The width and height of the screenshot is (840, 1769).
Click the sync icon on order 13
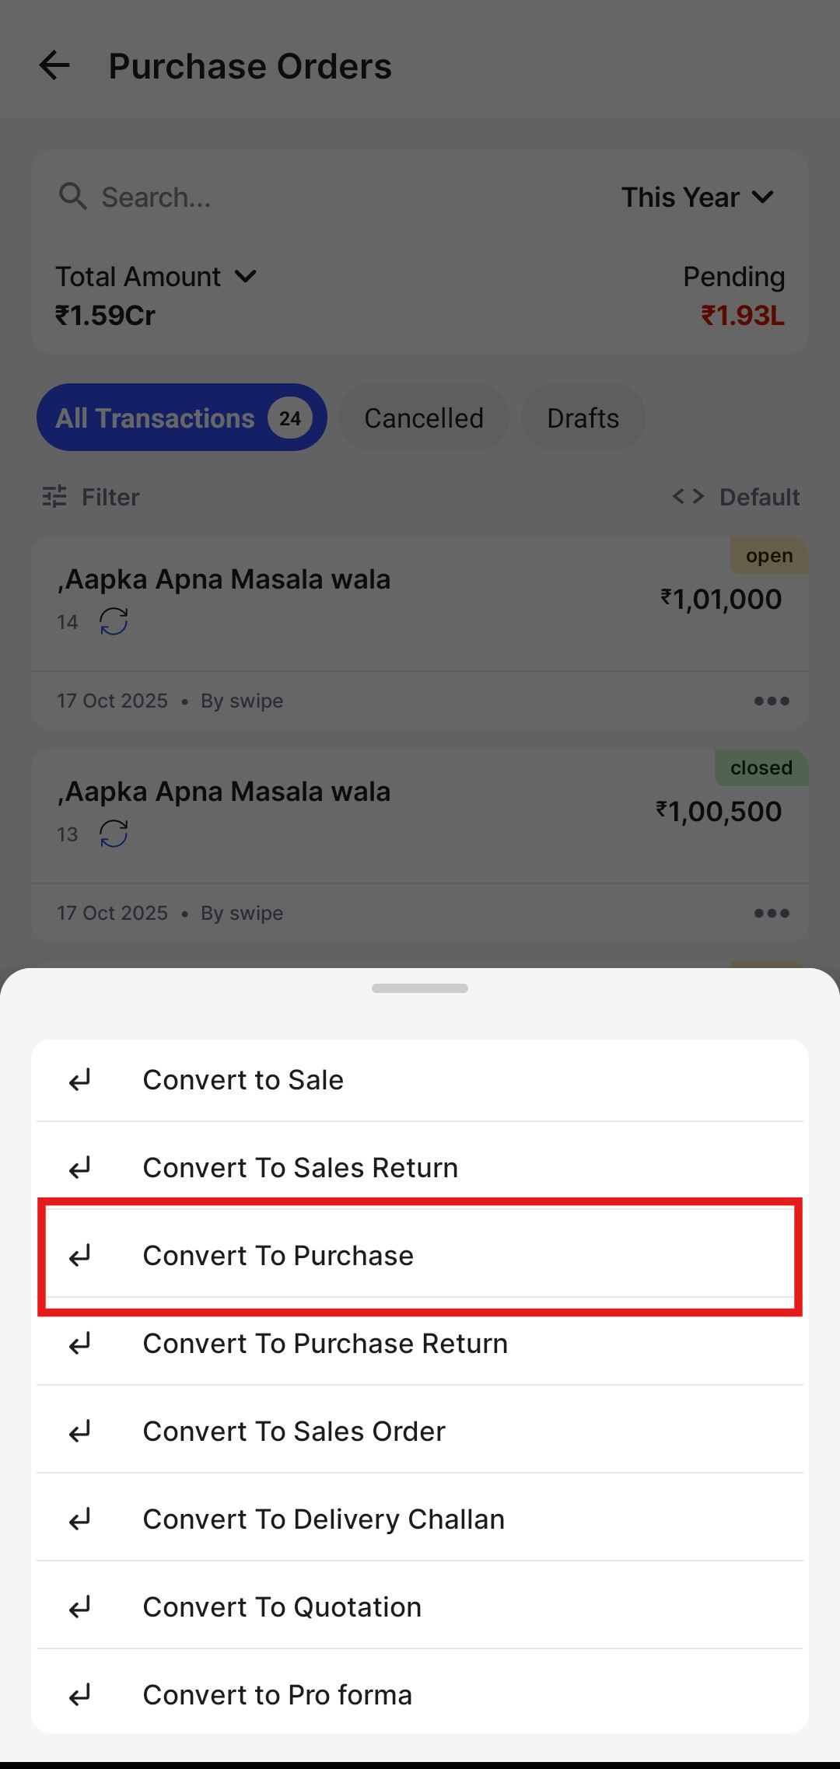point(114,834)
